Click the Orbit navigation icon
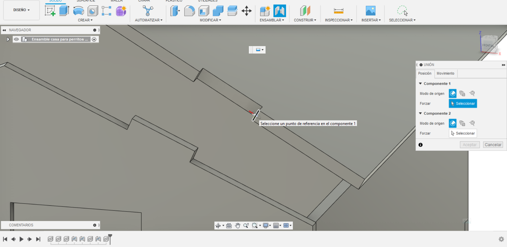The height and width of the screenshot is (247, 507). (x=218, y=226)
